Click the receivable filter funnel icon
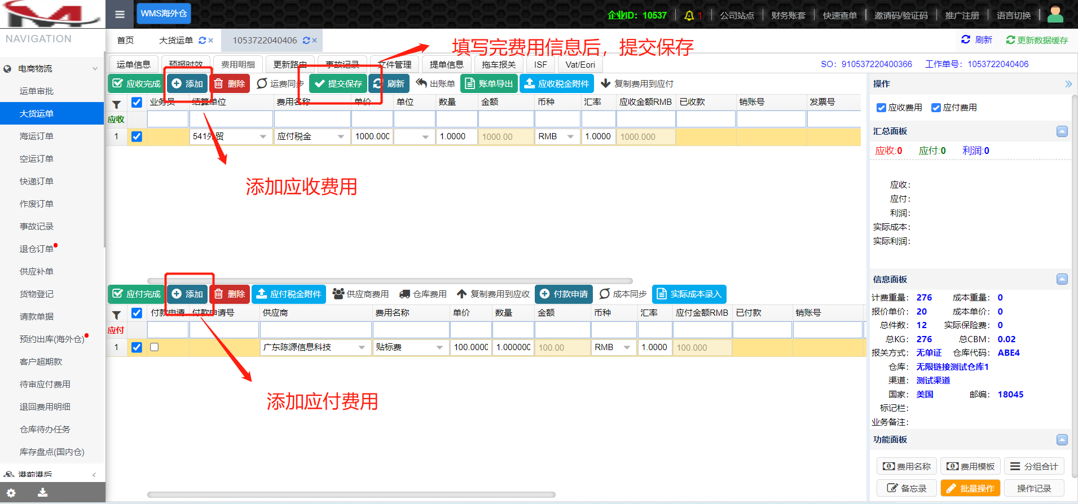 [x=116, y=104]
